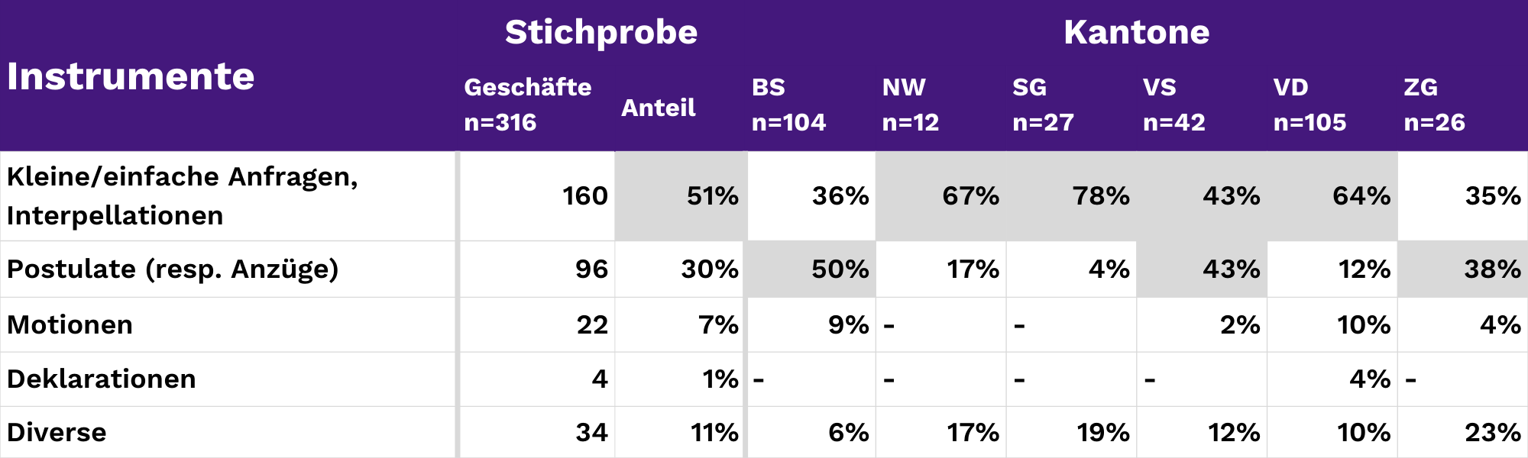Click the Deklarationen row label
This screenshot has width=1528, height=458.
pyautogui.click(x=102, y=379)
